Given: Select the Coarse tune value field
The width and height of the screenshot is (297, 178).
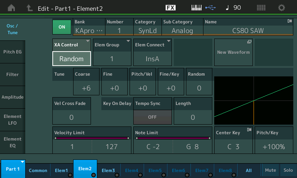Looking at the screenshot, I should (87, 88).
